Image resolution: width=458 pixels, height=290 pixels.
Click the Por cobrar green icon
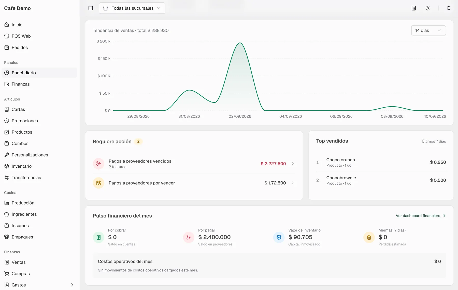98,237
